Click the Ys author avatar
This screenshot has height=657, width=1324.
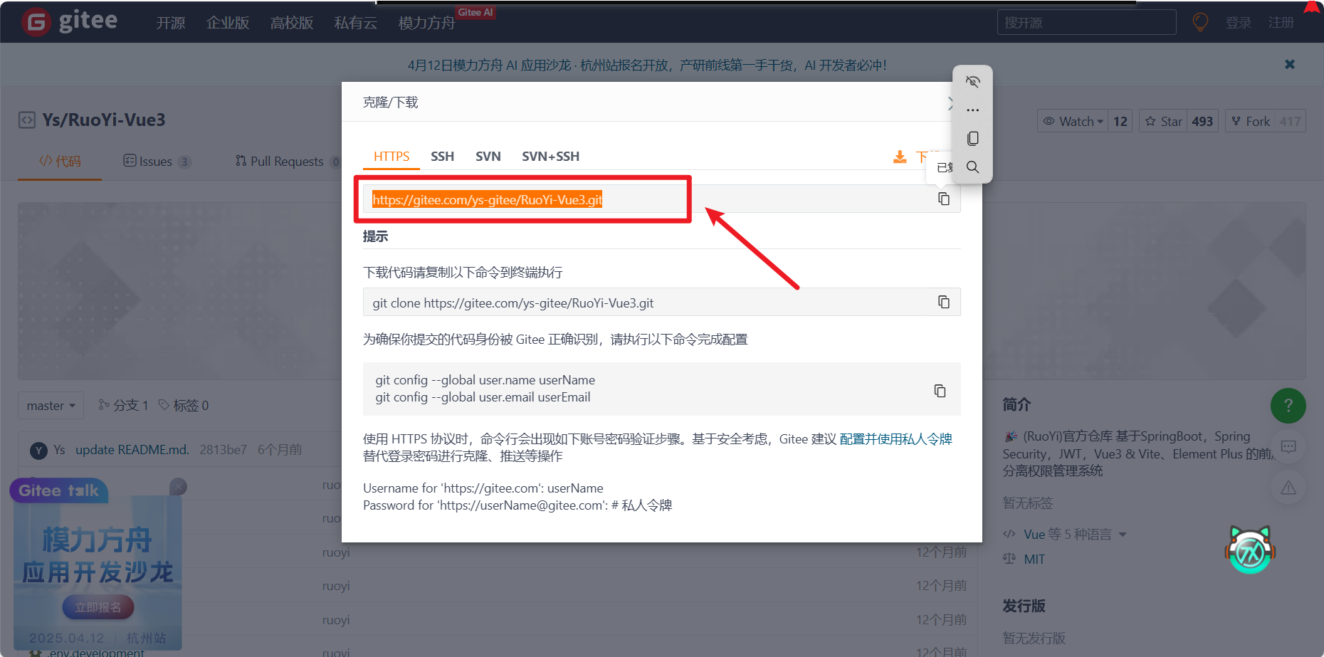coord(38,451)
